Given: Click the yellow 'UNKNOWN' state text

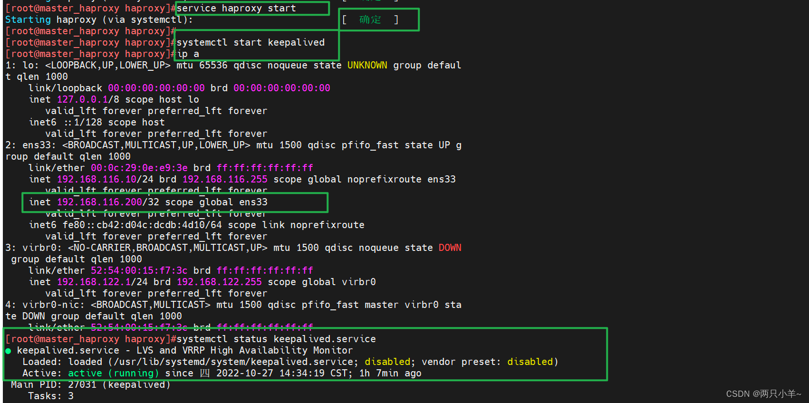Looking at the screenshot, I should tap(367, 65).
